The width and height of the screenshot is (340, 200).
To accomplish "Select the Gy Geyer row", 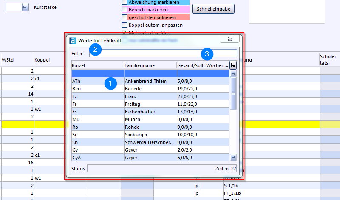I will pyautogui.click(x=150, y=150).
